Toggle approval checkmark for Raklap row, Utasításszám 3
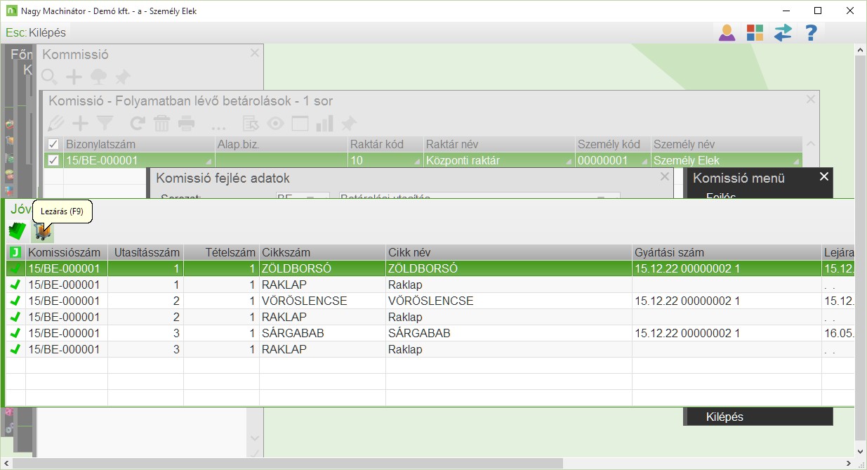867x470 pixels. 15,349
